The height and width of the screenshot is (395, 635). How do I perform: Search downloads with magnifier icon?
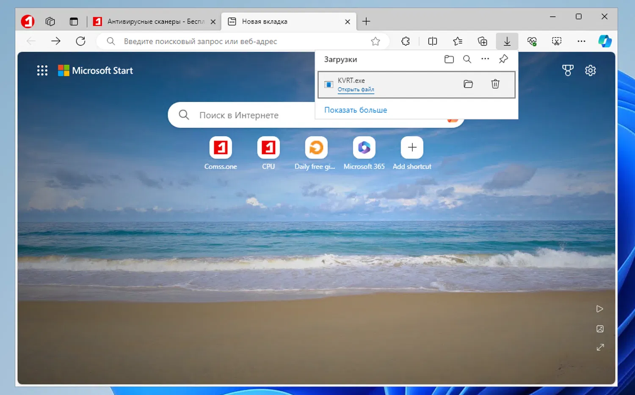pos(467,59)
